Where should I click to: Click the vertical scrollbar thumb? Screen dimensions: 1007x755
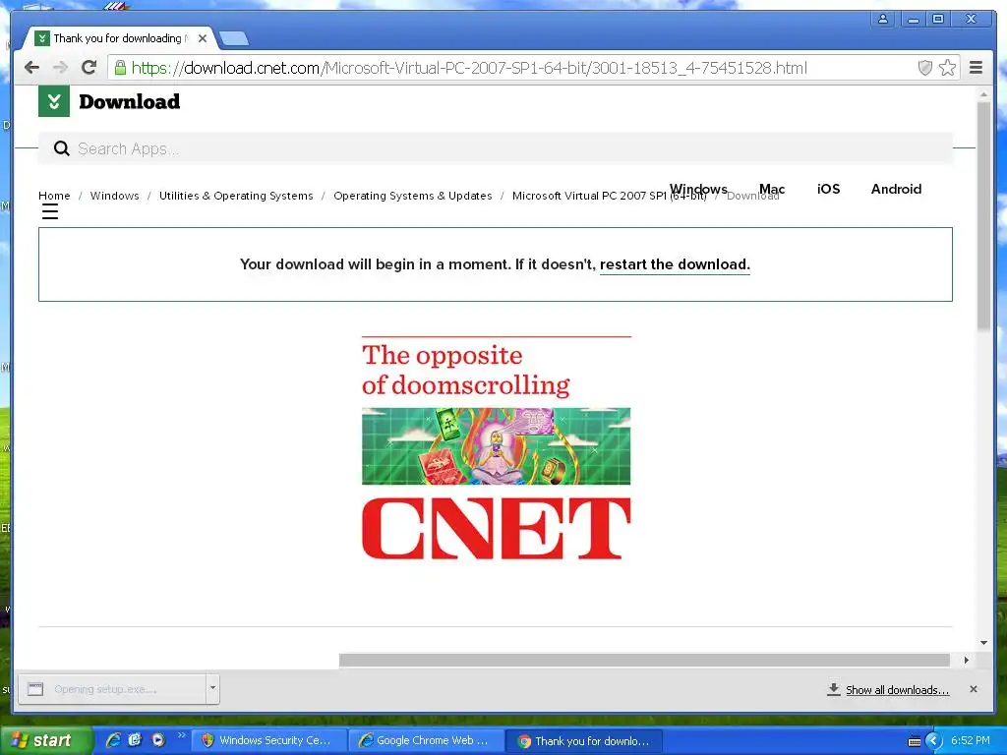pos(983,216)
